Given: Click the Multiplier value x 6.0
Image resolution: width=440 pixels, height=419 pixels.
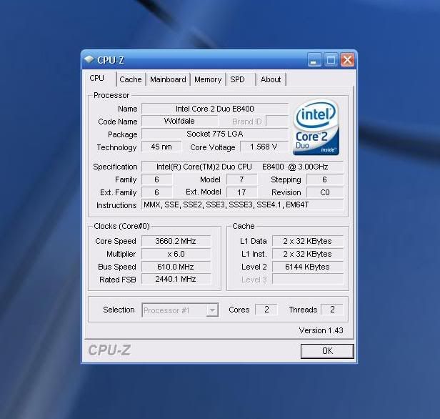Looking at the screenshot, I should [x=176, y=254].
